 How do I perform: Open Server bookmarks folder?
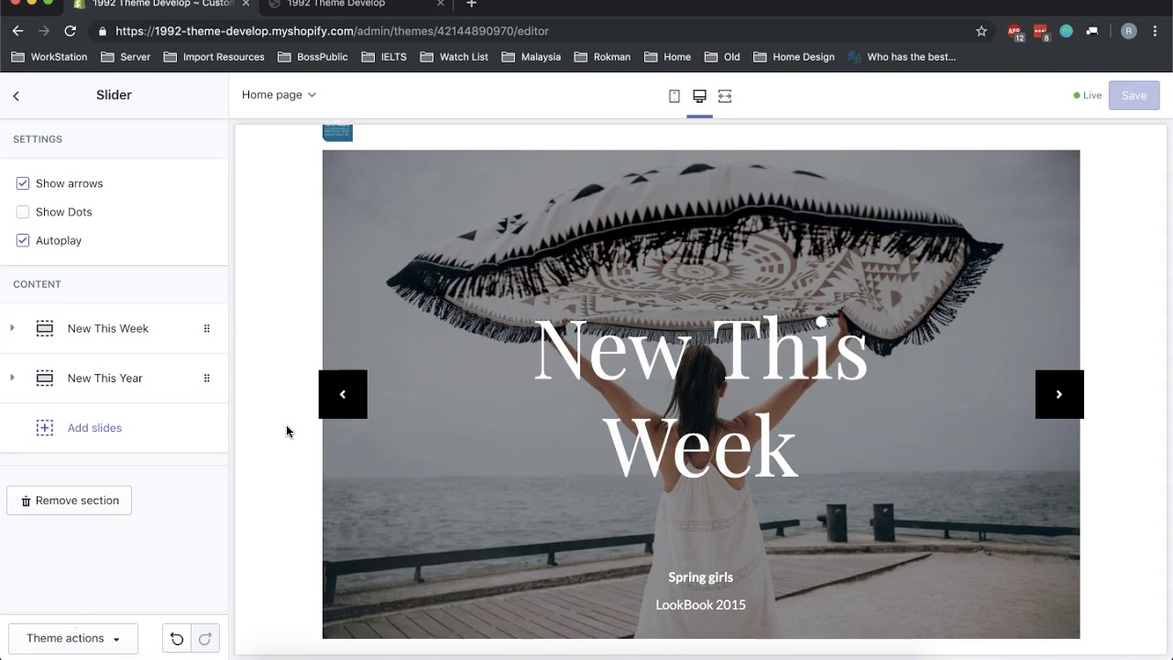[x=125, y=57]
